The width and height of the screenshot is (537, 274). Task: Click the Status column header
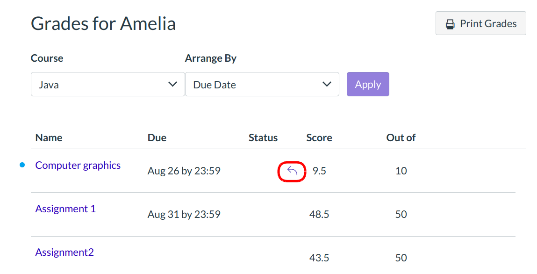pos(263,138)
